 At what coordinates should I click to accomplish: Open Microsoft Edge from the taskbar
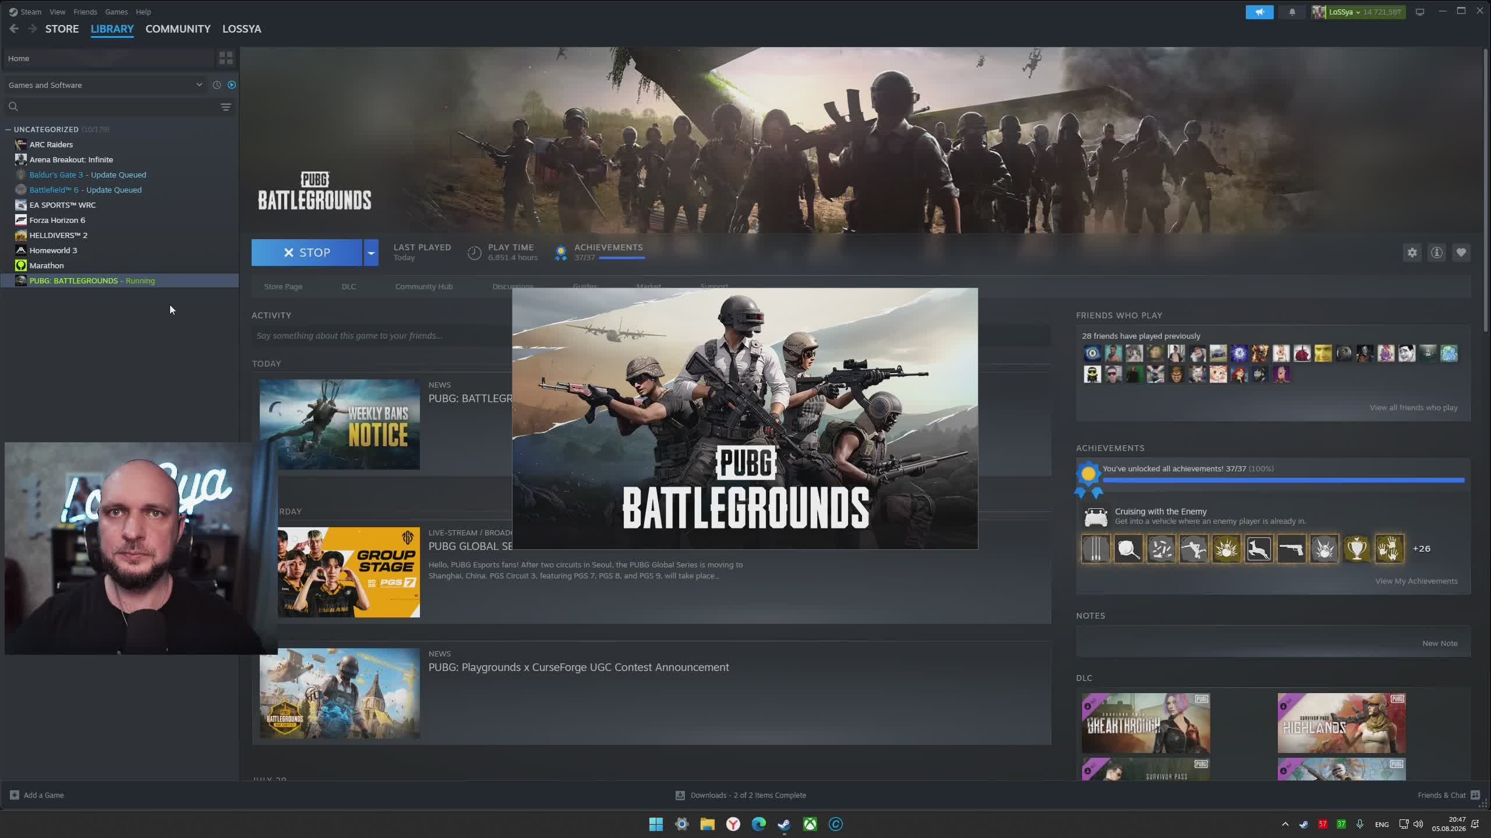coord(758,824)
